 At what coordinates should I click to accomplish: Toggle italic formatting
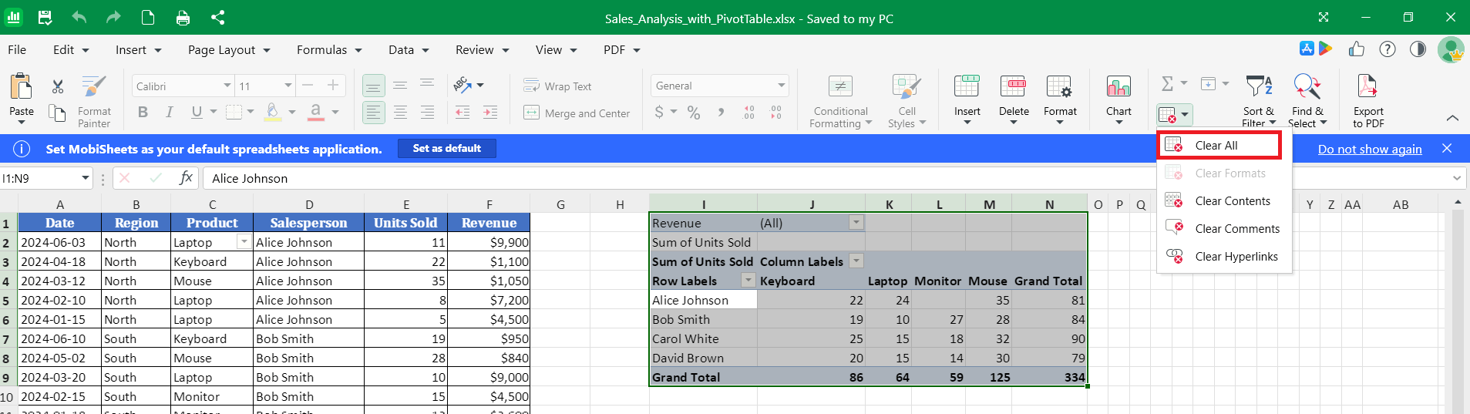coord(170,113)
